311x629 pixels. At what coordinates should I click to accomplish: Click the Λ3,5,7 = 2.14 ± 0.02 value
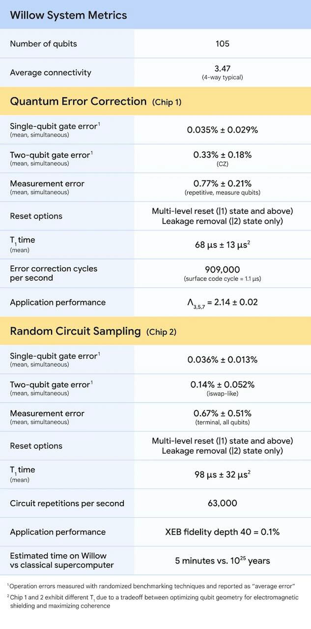pyautogui.click(x=222, y=302)
